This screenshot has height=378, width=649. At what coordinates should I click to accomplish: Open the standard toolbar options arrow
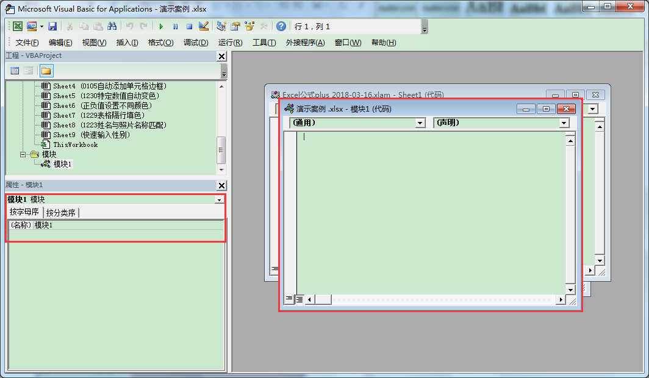click(425, 27)
